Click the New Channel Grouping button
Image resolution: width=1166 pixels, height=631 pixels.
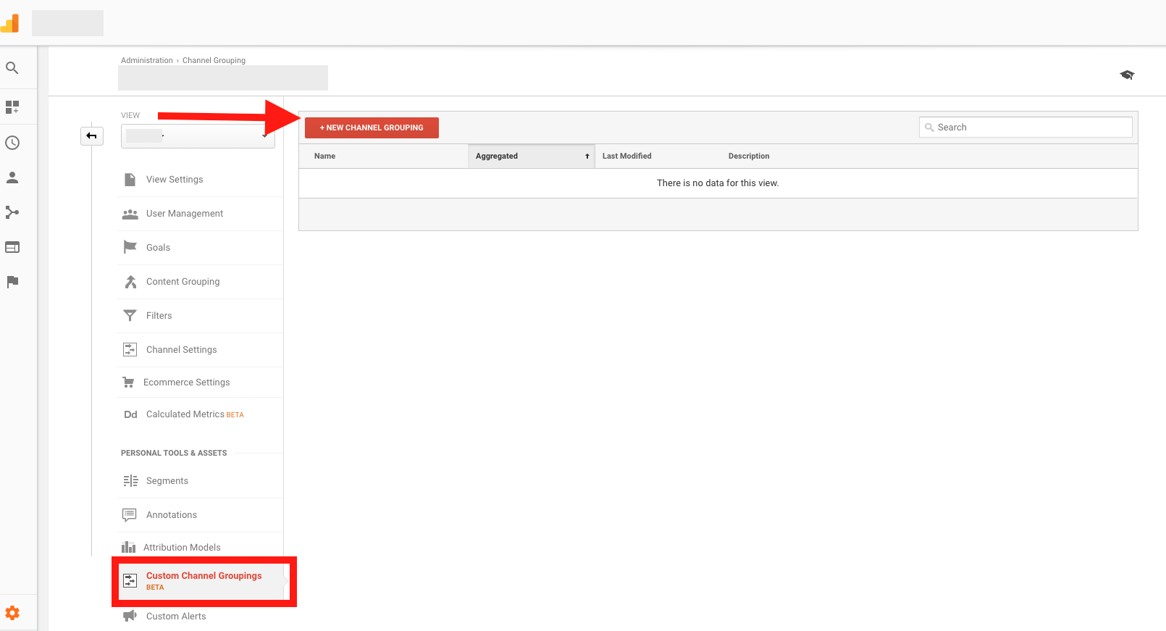click(372, 128)
